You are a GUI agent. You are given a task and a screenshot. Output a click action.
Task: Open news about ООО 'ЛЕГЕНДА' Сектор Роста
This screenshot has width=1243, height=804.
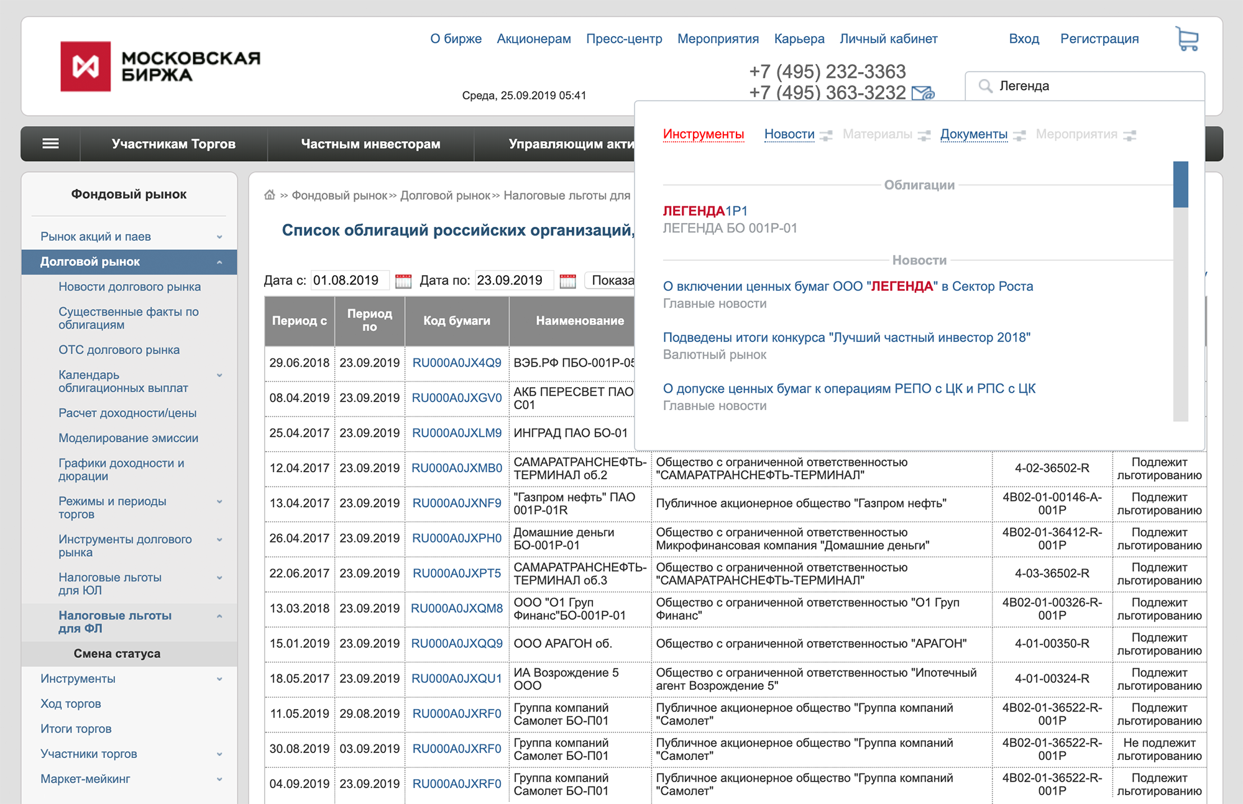point(848,286)
